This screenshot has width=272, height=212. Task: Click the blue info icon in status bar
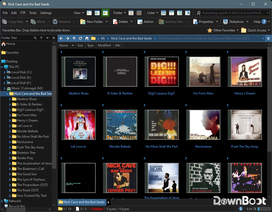[241, 209]
